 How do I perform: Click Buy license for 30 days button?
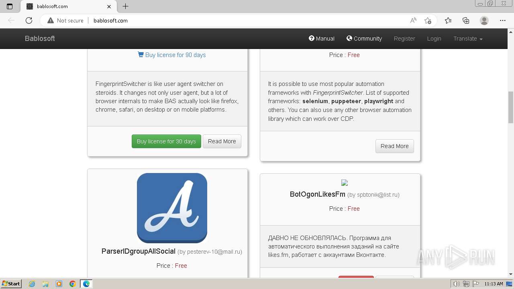[x=166, y=141]
